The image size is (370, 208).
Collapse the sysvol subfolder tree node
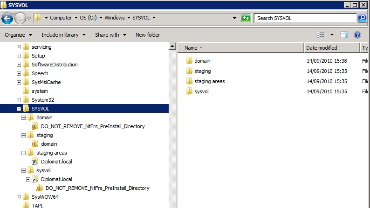23,170
